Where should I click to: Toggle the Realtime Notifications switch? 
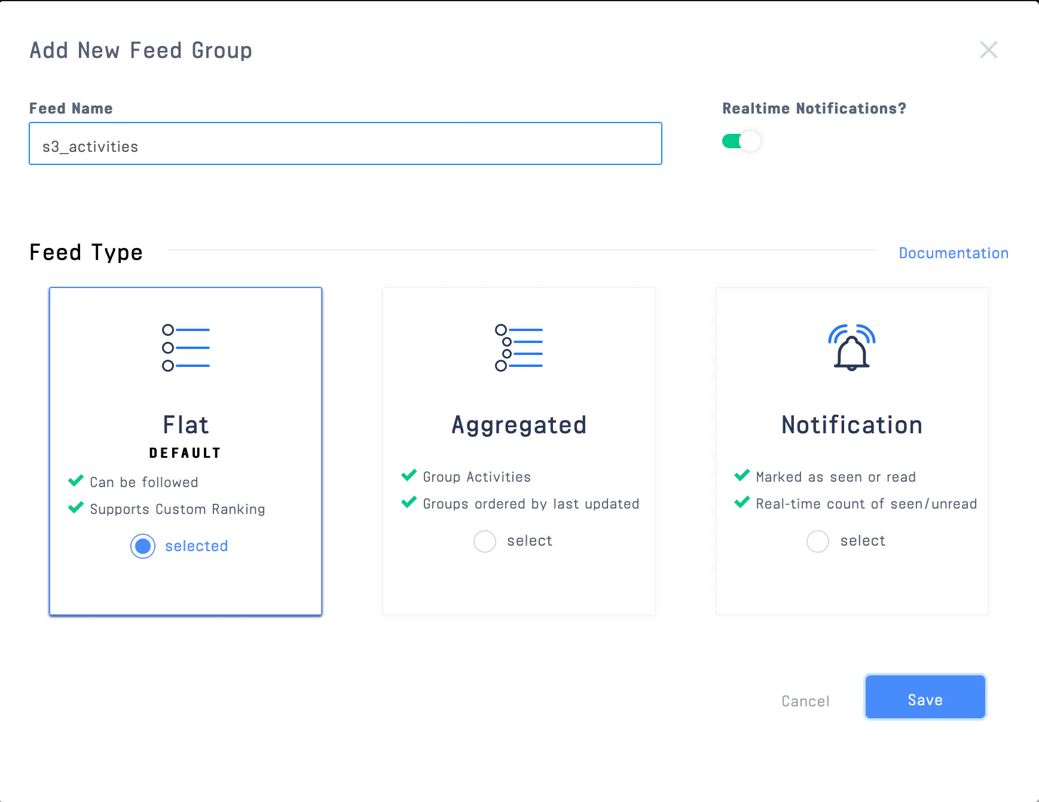point(741,141)
